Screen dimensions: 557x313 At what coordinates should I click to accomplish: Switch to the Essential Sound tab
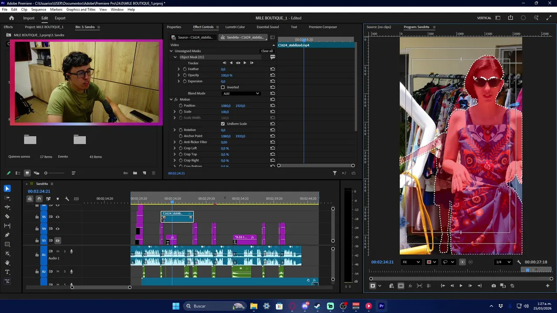(268, 27)
